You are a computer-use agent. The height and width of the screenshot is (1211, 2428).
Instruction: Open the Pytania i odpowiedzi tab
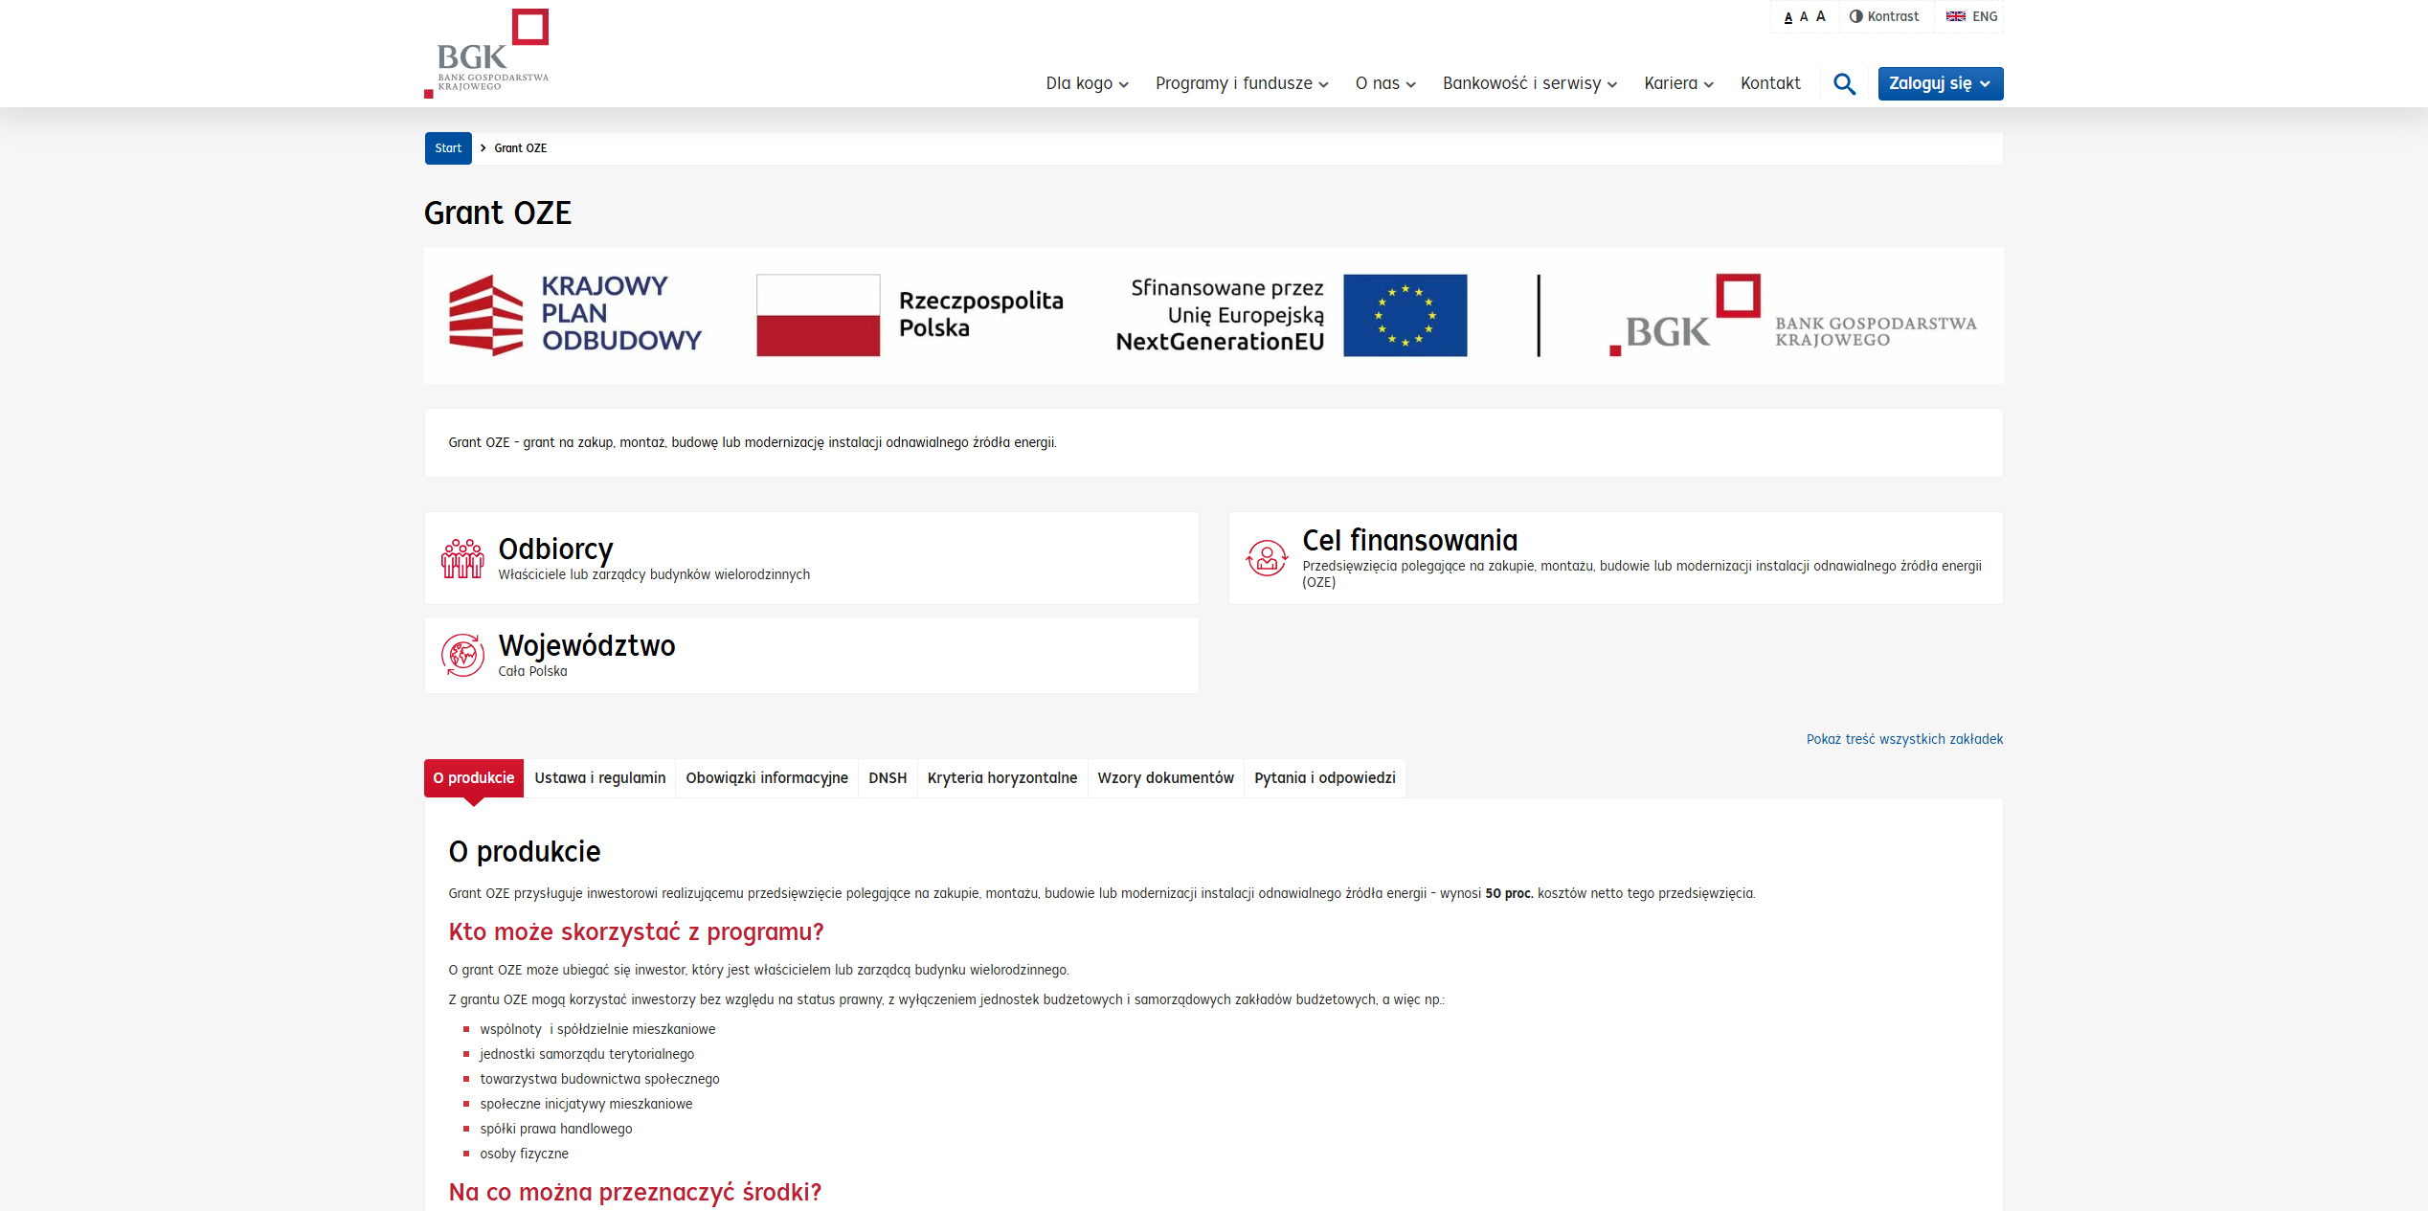tap(1324, 778)
